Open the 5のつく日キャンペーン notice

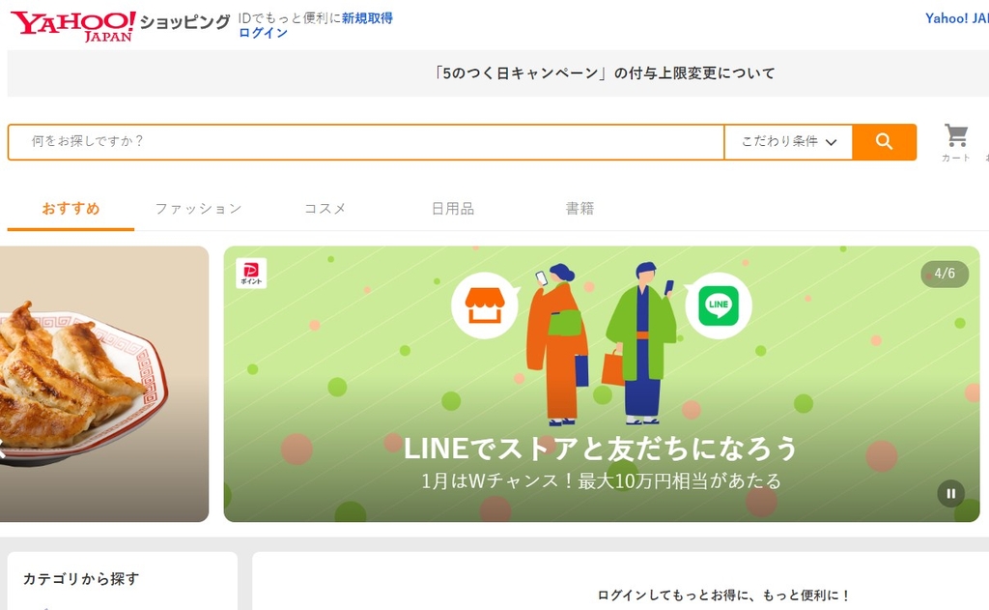pyautogui.click(x=605, y=73)
